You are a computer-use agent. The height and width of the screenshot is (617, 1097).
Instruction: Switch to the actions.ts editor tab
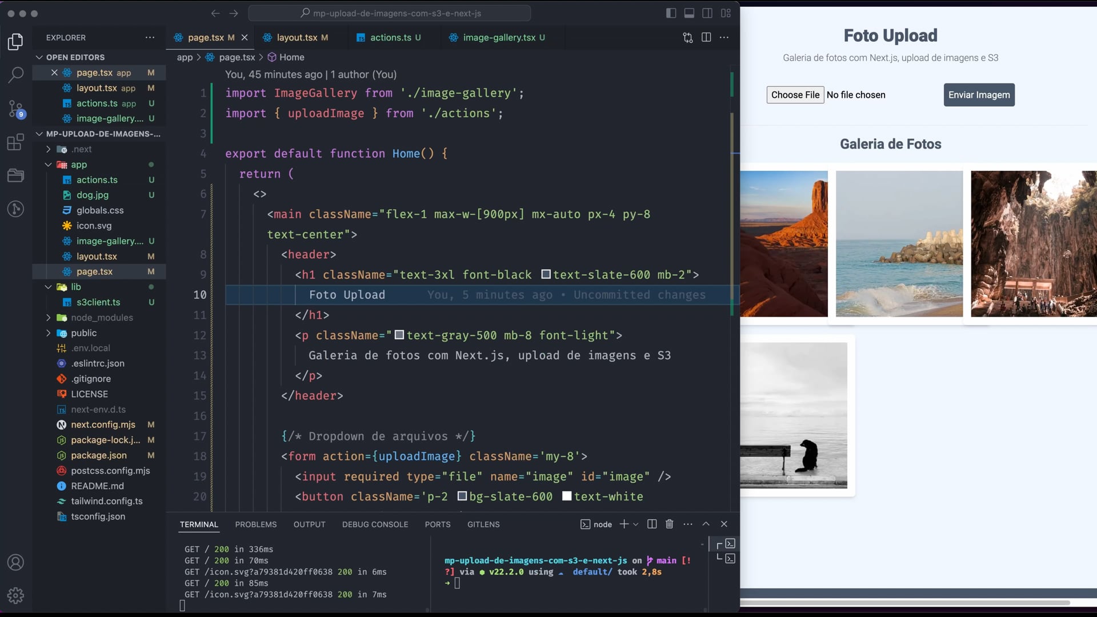[390, 38]
